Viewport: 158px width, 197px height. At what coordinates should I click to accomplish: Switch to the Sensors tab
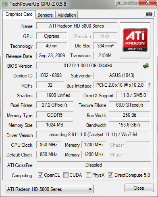(45, 15)
